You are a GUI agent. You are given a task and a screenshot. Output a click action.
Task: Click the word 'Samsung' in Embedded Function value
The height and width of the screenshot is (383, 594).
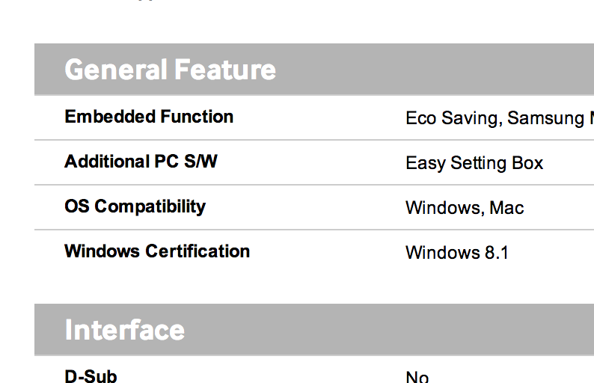point(546,118)
